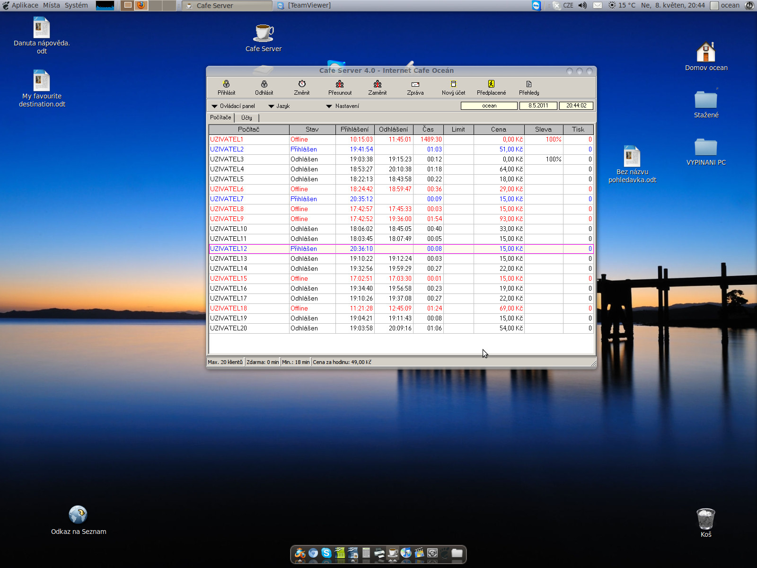
Task: Sort table by Cena column header
Action: [499, 129]
